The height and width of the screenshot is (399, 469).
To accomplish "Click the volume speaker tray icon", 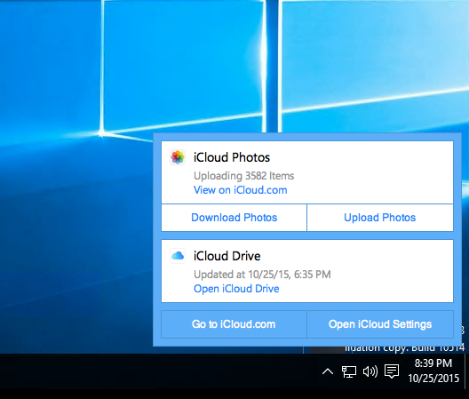I will click(x=370, y=371).
